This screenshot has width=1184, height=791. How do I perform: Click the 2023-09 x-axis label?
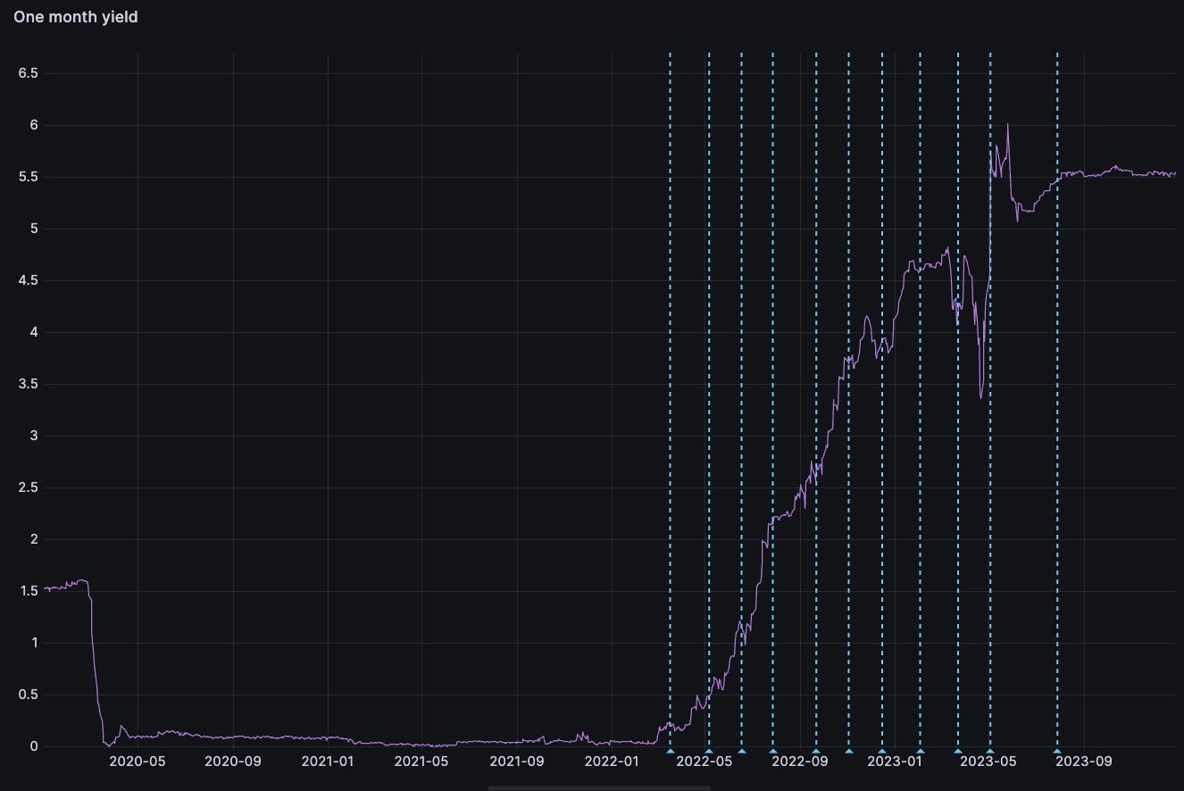[1084, 762]
